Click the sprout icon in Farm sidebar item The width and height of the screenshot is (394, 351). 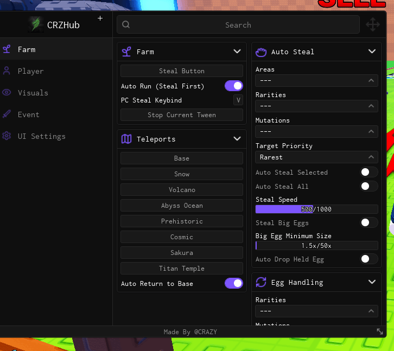point(7,49)
